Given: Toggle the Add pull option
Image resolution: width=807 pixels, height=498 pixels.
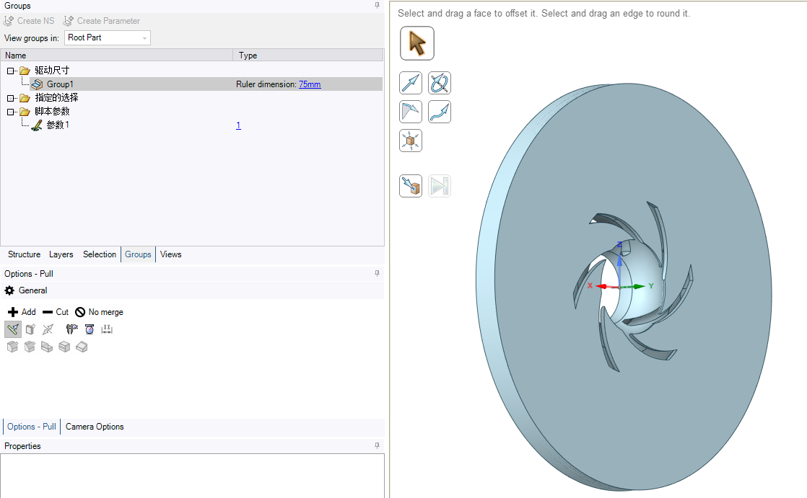Looking at the screenshot, I should click(x=22, y=312).
